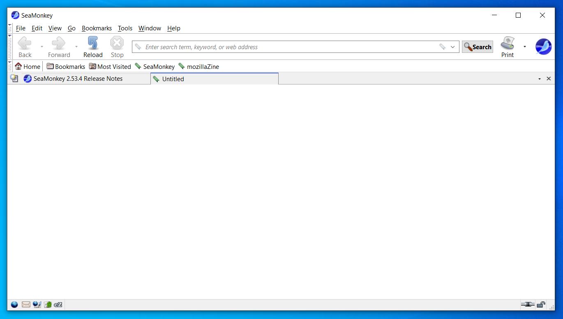The width and height of the screenshot is (563, 319).
Task: Open the SeaMonkey bookmark in personal toolbar
Action: (x=155, y=66)
